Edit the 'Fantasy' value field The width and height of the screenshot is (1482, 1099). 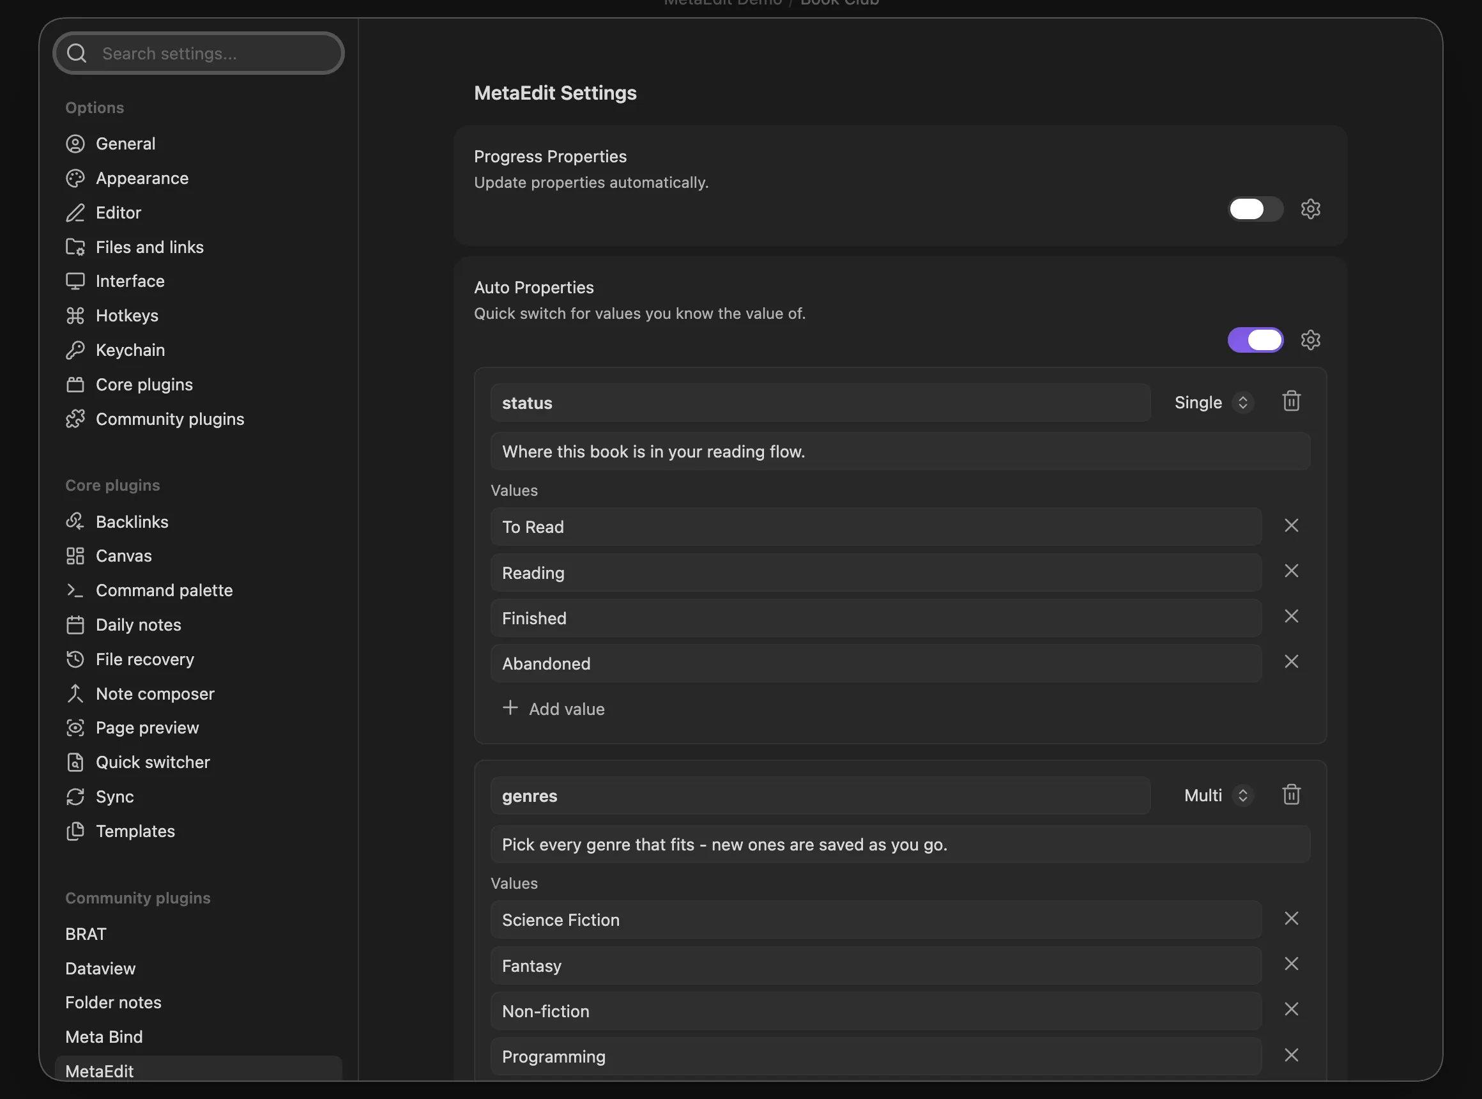tap(876, 966)
